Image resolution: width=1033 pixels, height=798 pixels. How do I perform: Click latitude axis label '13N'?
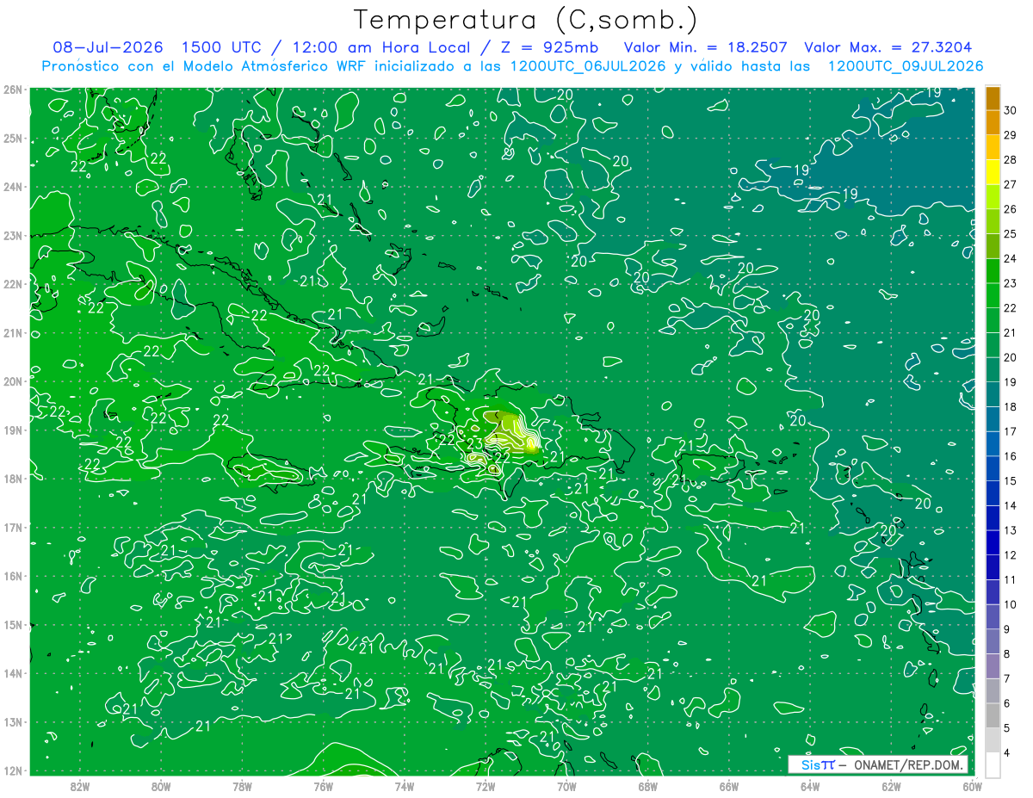click(x=12, y=721)
